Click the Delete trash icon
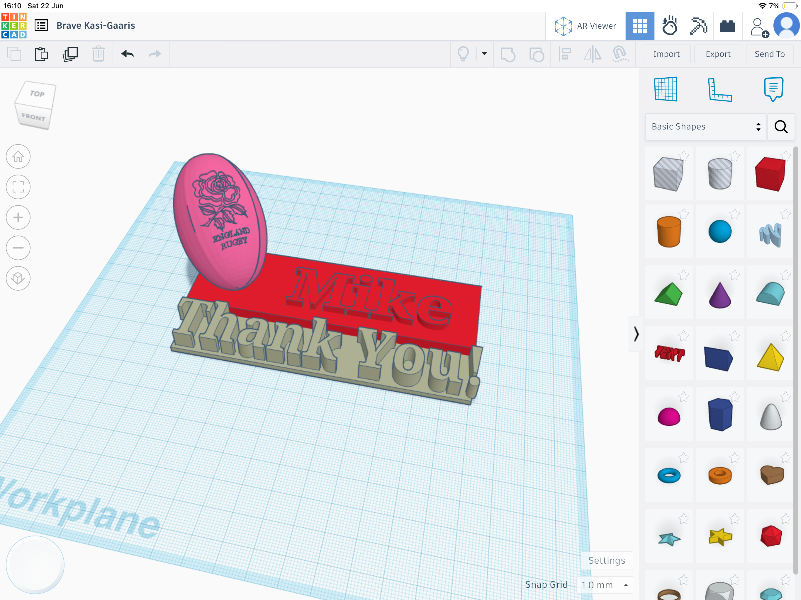This screenshot has width=801, height=600. [x=98, y=54]
